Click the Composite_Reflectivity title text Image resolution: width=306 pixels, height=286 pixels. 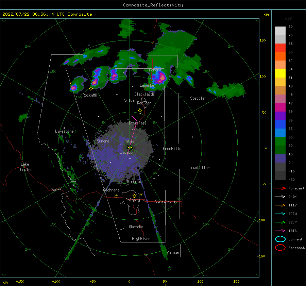153,5
